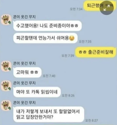The image size is (117, 125).
Task: Click sender name above 수고했어용 message
Action: [x=24, y=17]
